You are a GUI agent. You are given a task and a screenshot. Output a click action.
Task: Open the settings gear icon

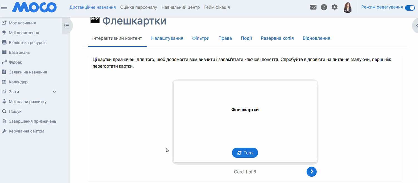tap(335, 8)
